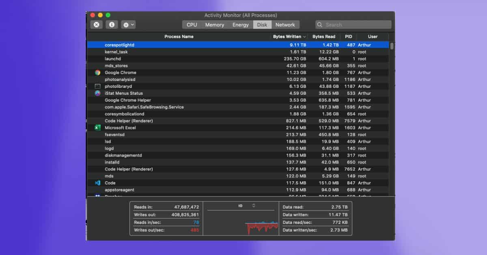Switch to the CPU tab
Viewport: 487px width, 255px height.
pos(192,25)
